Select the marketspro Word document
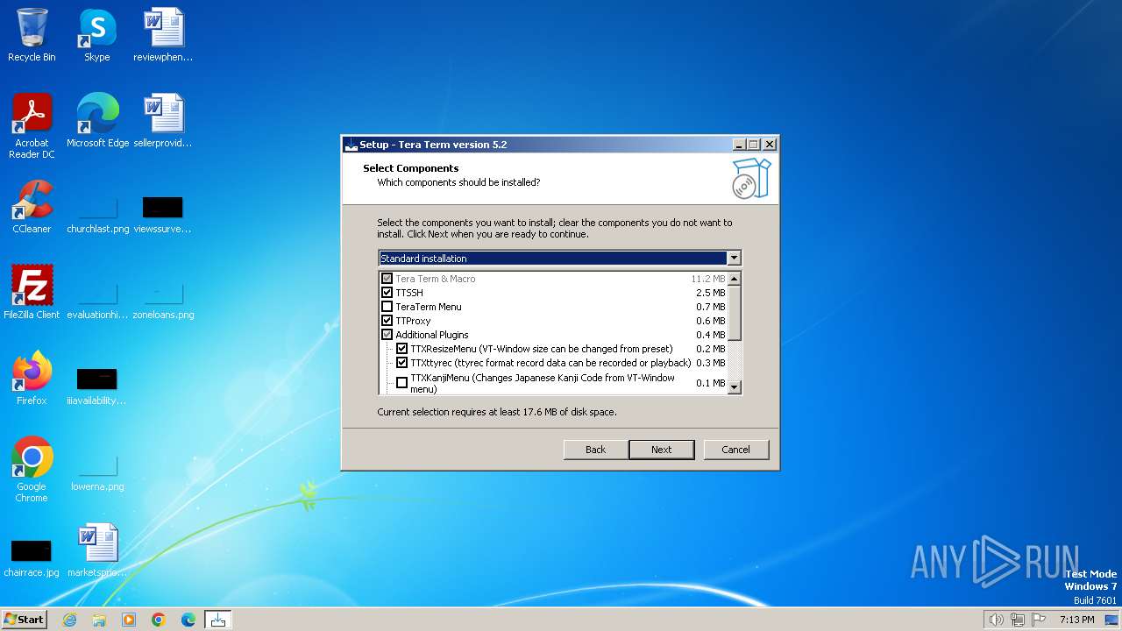Screen dimensions: 1122x631 97,550
